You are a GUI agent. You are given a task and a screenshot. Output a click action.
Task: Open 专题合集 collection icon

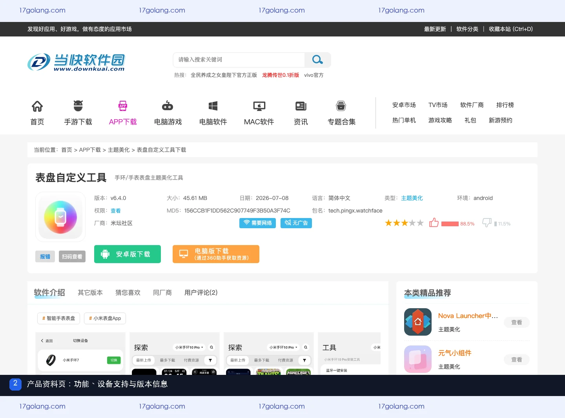[341, 106]
